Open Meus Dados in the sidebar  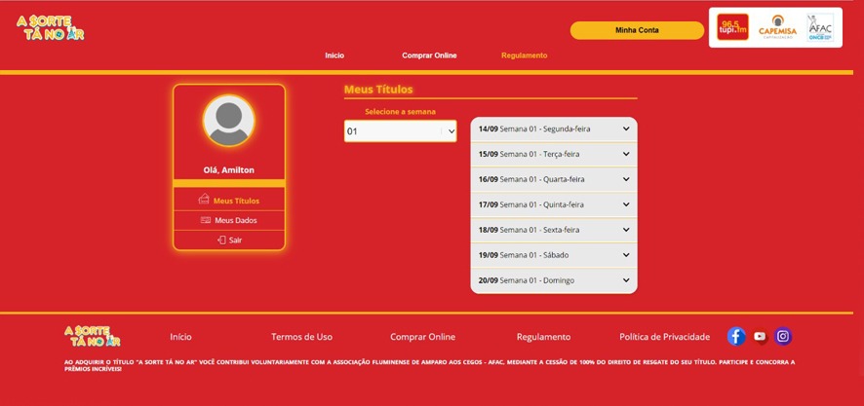pos(229,220)
